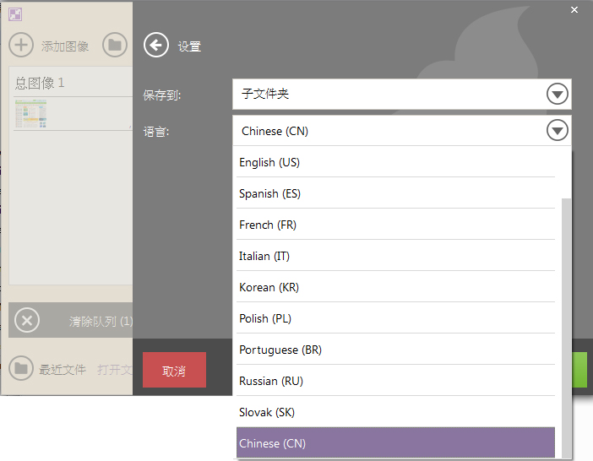This screenshot has width=593, height=461.
Task: Select Spanish (ES) language option
Action: (395, 194)
